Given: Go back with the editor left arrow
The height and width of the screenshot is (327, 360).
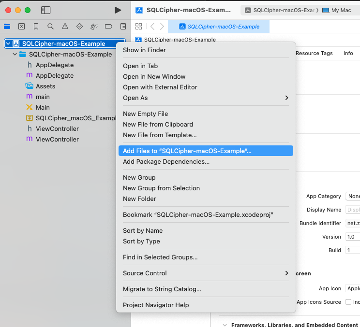Looking at the screenshot, I should (x=152, y=27).
